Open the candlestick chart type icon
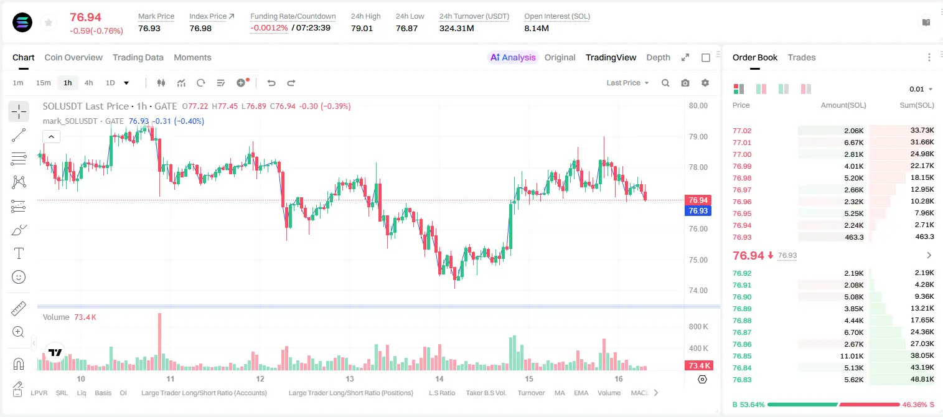This screenshot has width=943, height=417. coord(162,83)
